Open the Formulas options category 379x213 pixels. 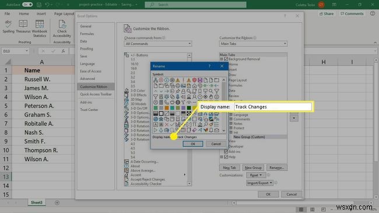[x=87, y=34]
